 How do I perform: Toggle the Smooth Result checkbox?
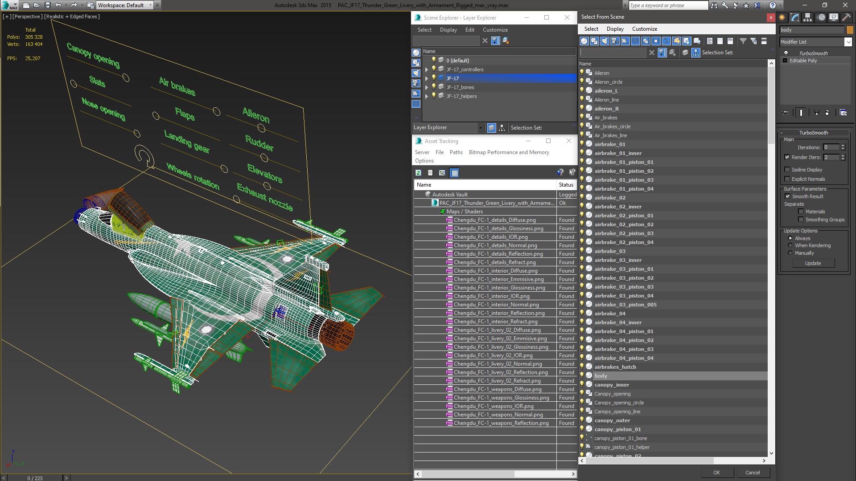(787, 196)
